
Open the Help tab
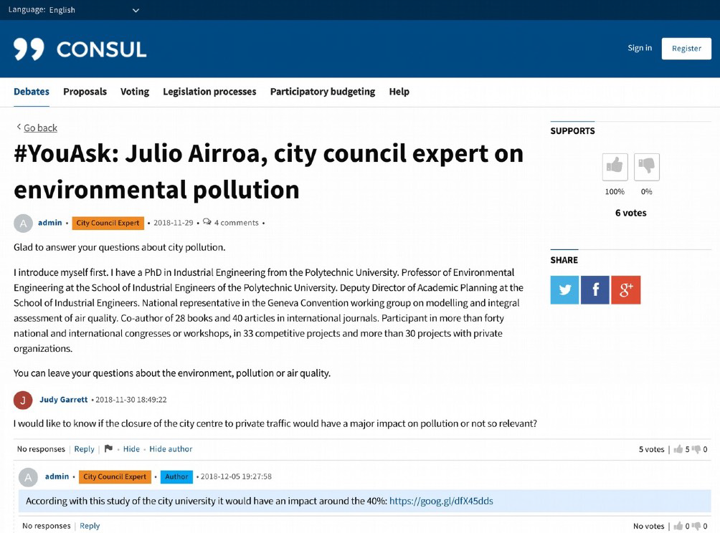(399, 92)
